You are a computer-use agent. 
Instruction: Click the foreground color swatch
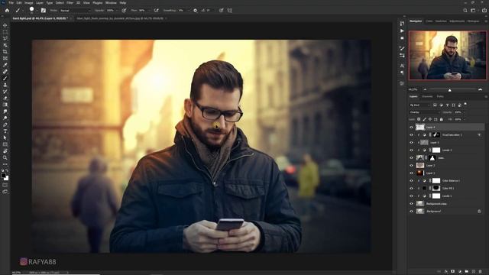tap(3, 176)
